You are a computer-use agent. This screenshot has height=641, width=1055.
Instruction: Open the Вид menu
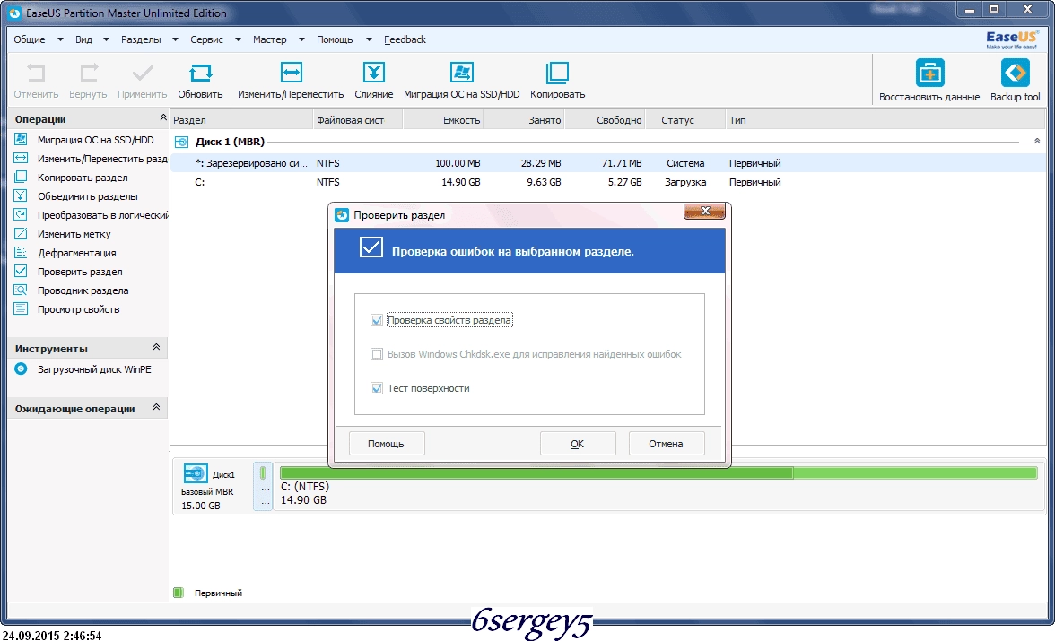(x=83, y=39)
